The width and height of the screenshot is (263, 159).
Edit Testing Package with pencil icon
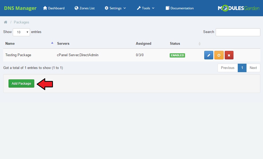click(209, 55)
